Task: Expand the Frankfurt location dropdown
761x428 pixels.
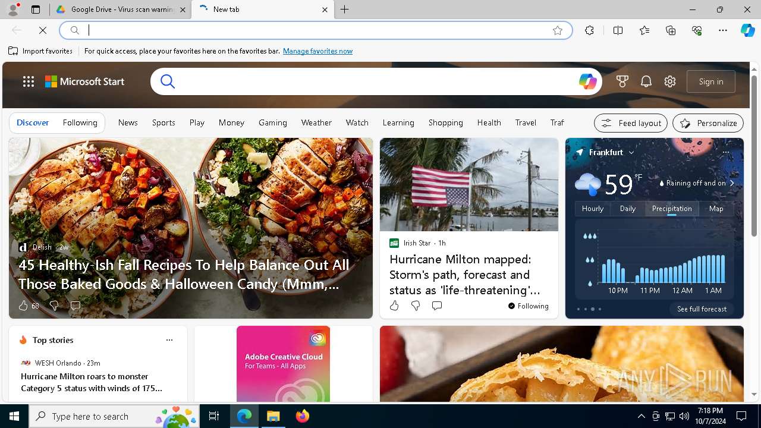Action: 631,152
